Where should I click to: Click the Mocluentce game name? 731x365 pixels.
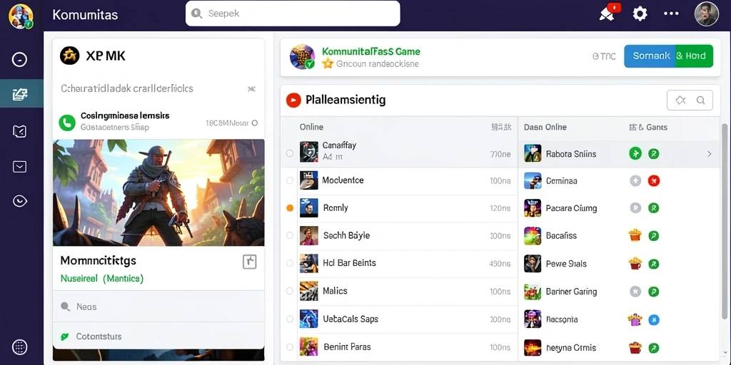343,180
